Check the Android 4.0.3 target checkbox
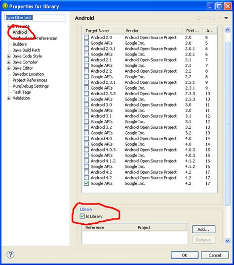The height and width of the screenshot is (265, 234). 86,150
